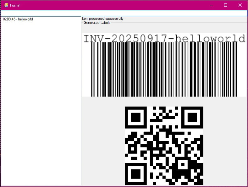248x187 pixels.
Task: Click the QR code's top-right finder square
Action: [192, 118]
